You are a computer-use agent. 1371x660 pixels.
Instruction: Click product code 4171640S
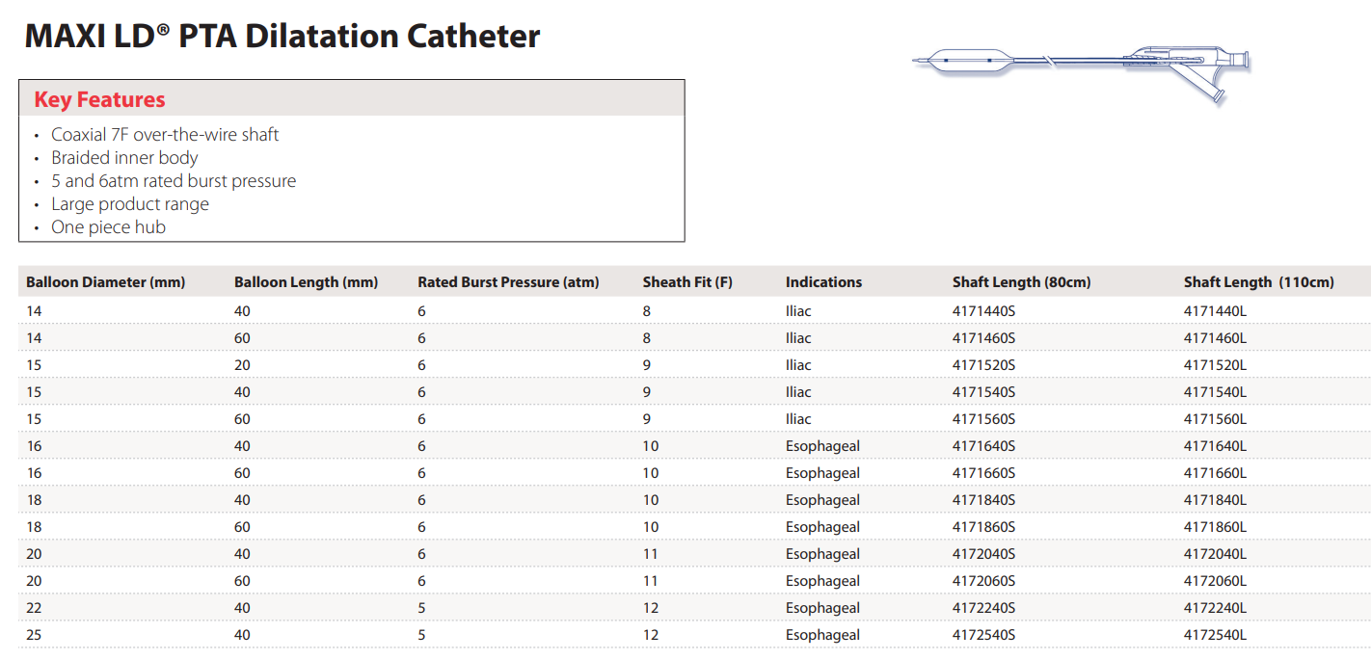tap(983, 446)
